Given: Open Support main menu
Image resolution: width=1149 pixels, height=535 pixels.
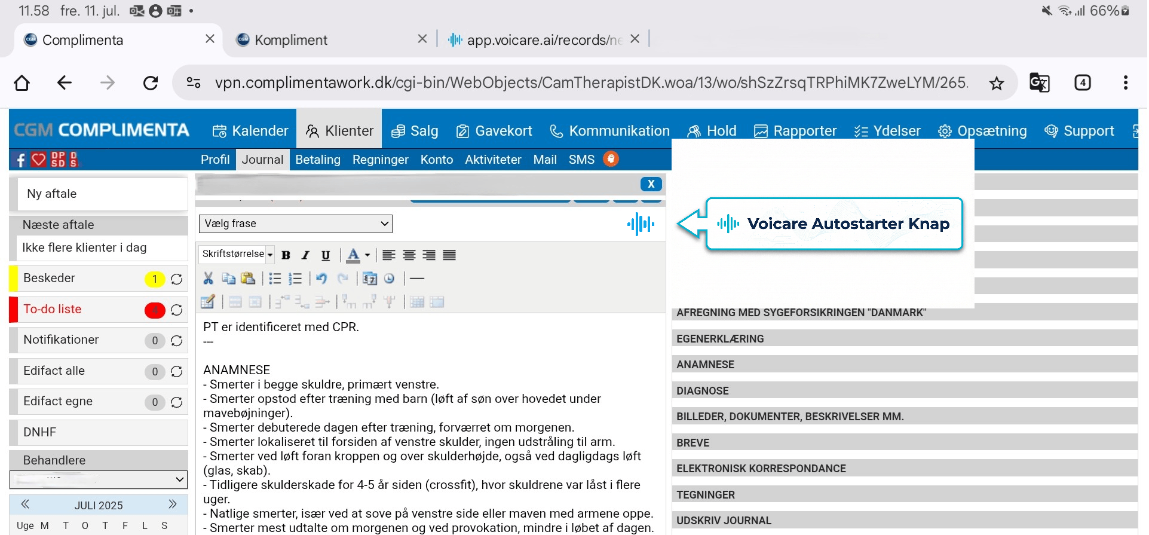Looking at the screenshot, I should [x=1079, y=131].
